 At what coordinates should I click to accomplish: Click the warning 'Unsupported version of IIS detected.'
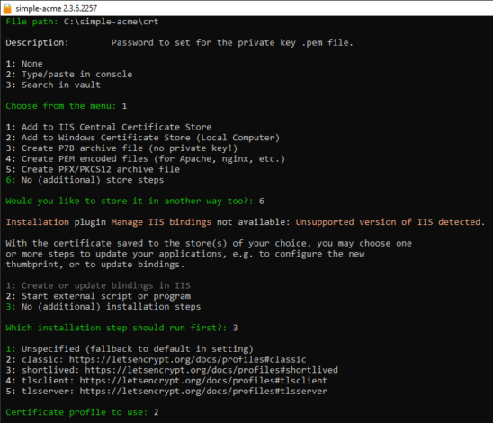[x=390, y=222]
